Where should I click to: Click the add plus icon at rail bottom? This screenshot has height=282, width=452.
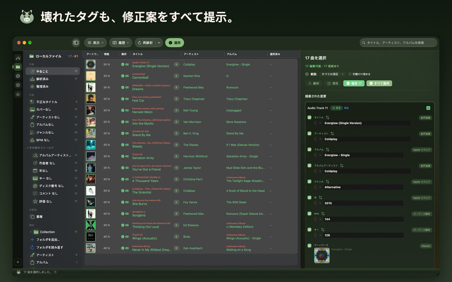tap(18, 262)
